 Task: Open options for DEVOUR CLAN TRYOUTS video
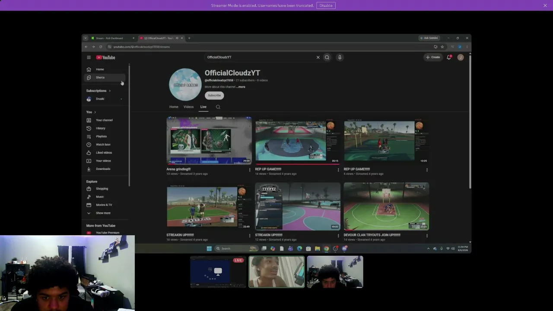427,235
